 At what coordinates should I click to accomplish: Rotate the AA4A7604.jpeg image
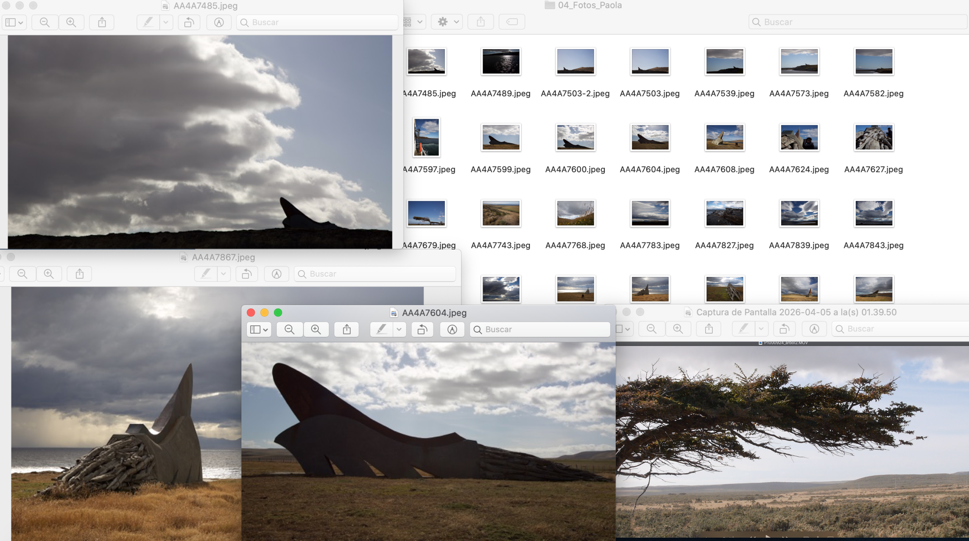pyautogui.click(x=422, y=330)
